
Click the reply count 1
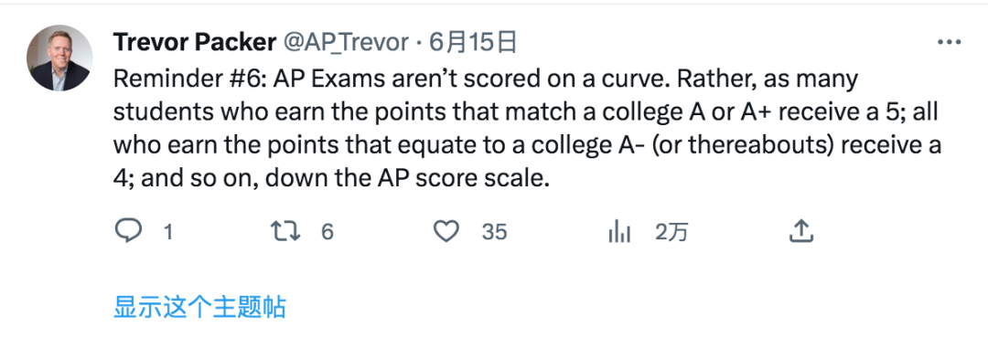167,232
